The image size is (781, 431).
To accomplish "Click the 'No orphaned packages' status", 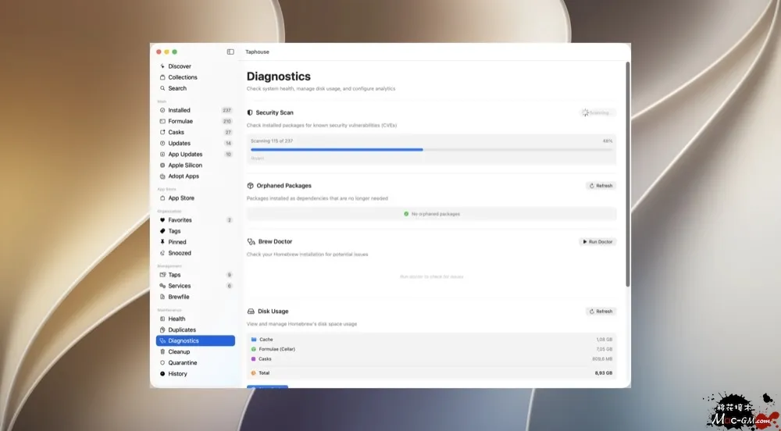I will pyautogui.click(x=432, y=213).
